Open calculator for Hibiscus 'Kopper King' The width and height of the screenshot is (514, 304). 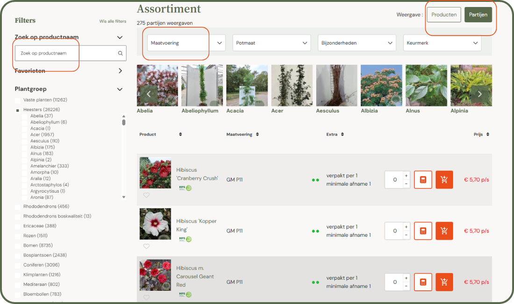click(423, 231)
